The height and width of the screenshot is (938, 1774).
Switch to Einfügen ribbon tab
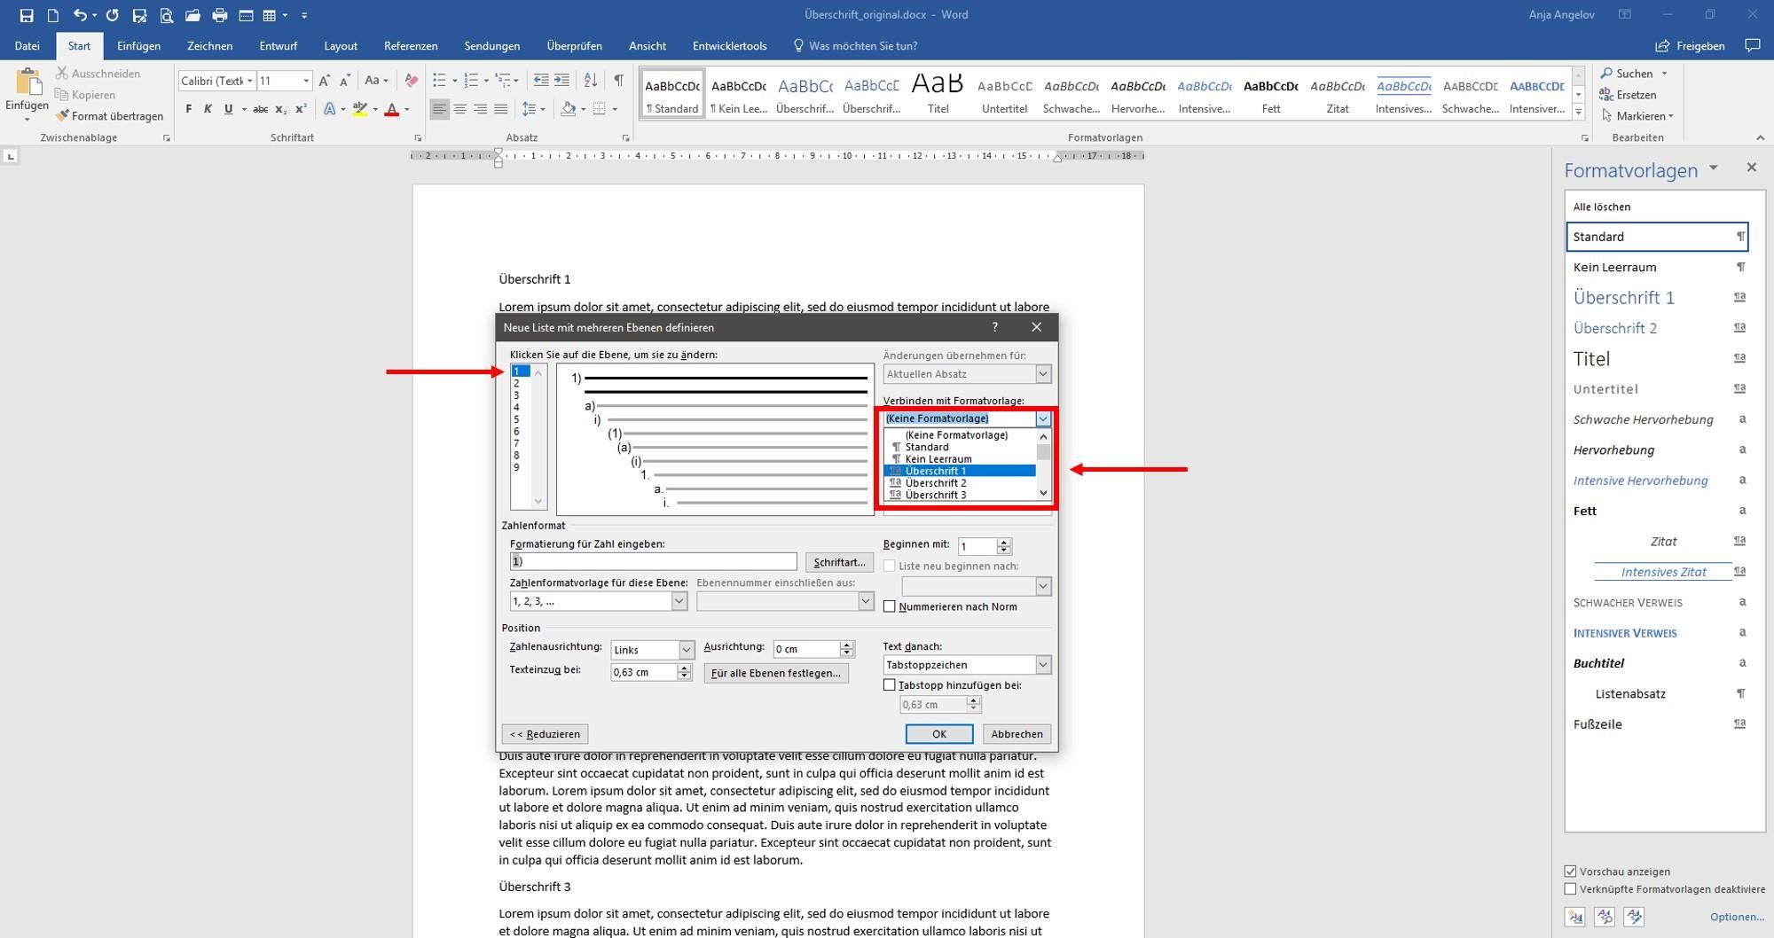tap(138, 46)
